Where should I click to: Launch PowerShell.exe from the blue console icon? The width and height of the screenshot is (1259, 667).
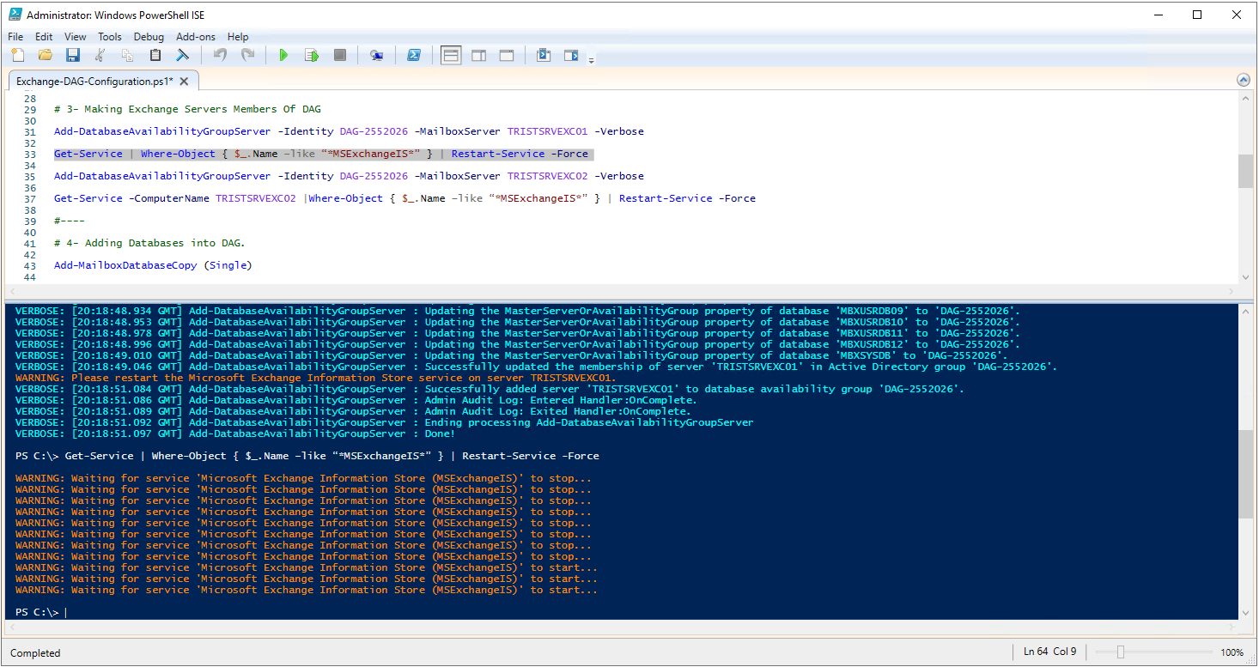[413, 55]
